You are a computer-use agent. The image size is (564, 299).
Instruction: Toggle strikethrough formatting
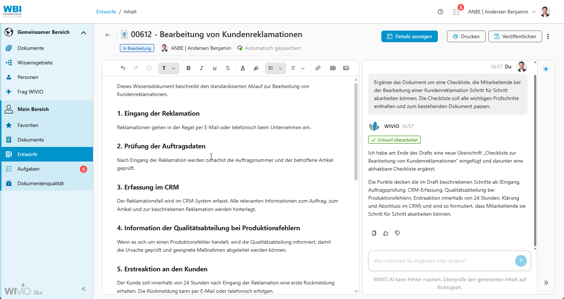click(228, 68)
